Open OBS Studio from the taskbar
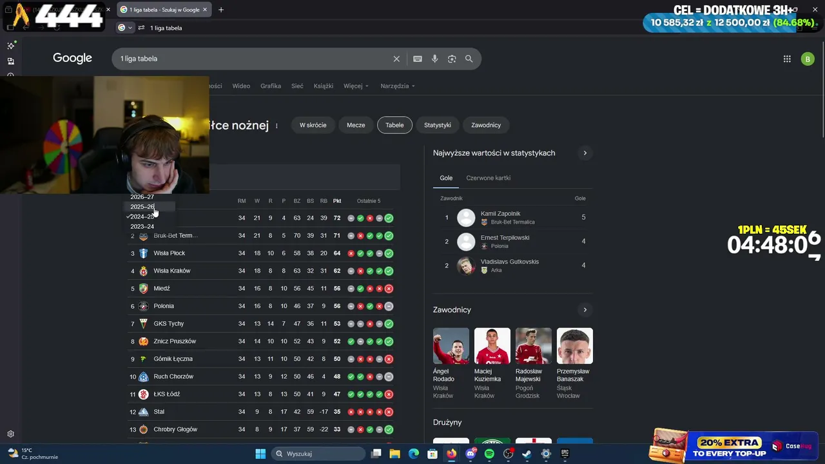 (x=509, y=454)
